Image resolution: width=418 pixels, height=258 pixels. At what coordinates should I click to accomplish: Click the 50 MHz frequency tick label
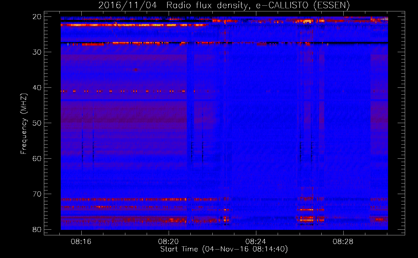37,123
